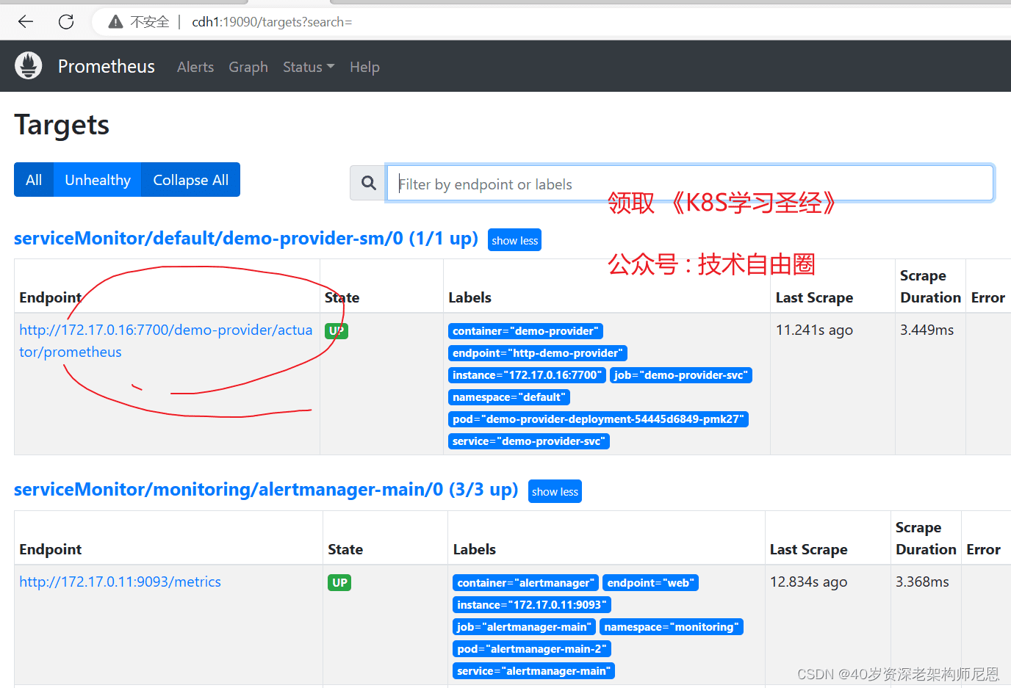Screen dimensions: 1011x688
Task: Click the pod="demo-provider-deployment-54445d6849-pmk27" label
Action: 598,419
